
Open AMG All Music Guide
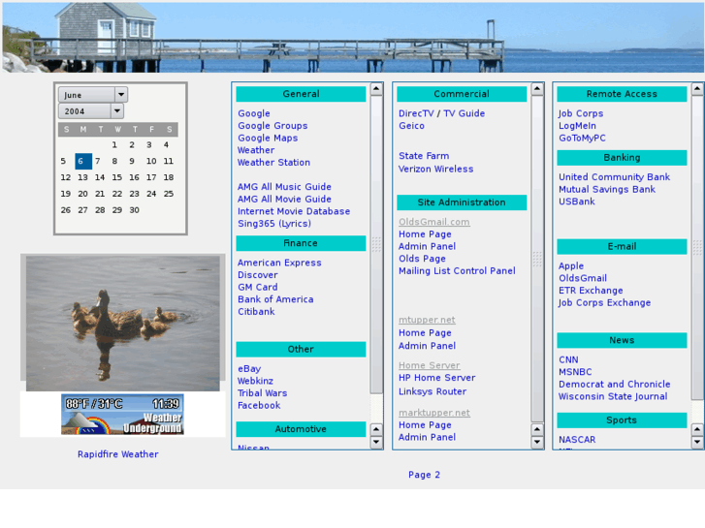284,186
